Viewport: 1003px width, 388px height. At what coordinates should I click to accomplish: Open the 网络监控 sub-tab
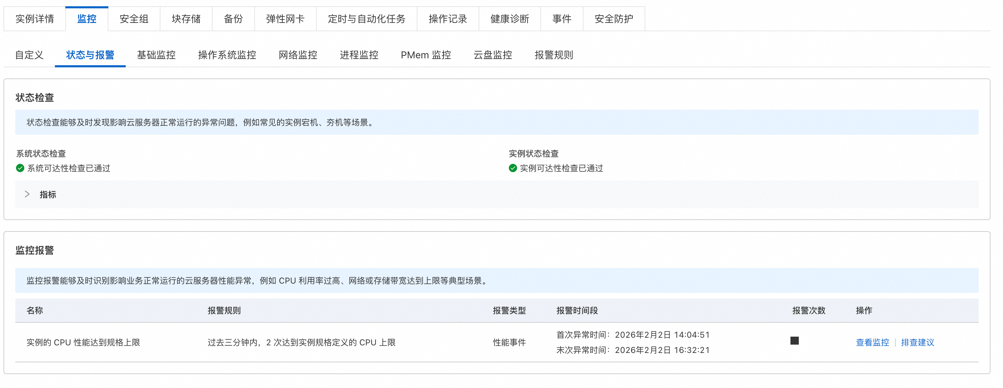pos(298,55)
